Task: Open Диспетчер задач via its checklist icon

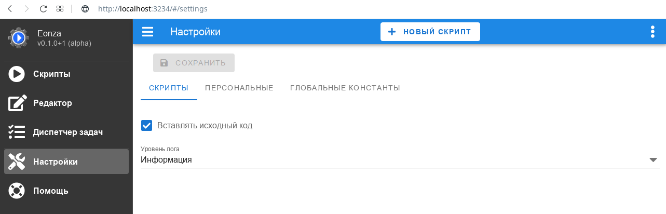Action: pyautogui.click(x=17, y=132)
